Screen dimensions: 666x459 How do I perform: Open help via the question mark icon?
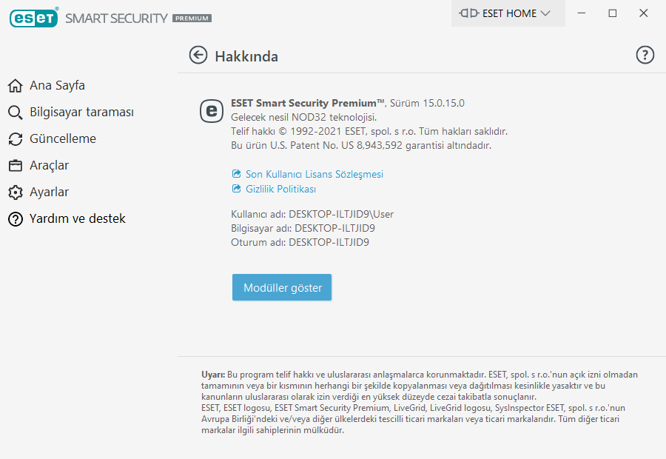tap(645, 55)
